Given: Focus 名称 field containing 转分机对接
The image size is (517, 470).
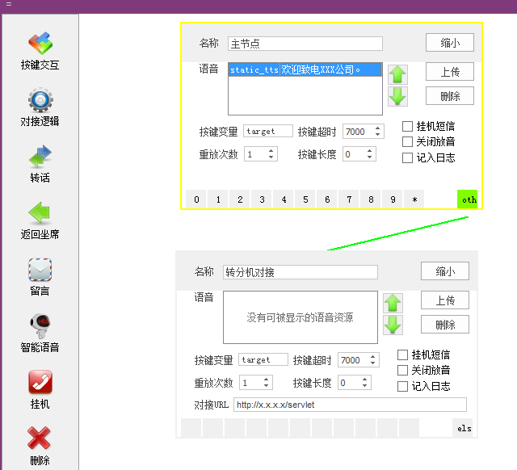Looking at the screenshot, I should tap(301, 272).
